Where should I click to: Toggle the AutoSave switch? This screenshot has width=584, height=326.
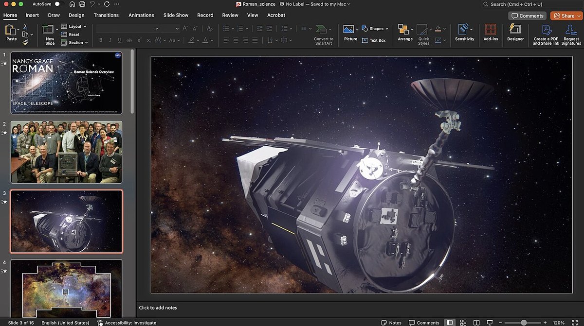tap(59, 4)
